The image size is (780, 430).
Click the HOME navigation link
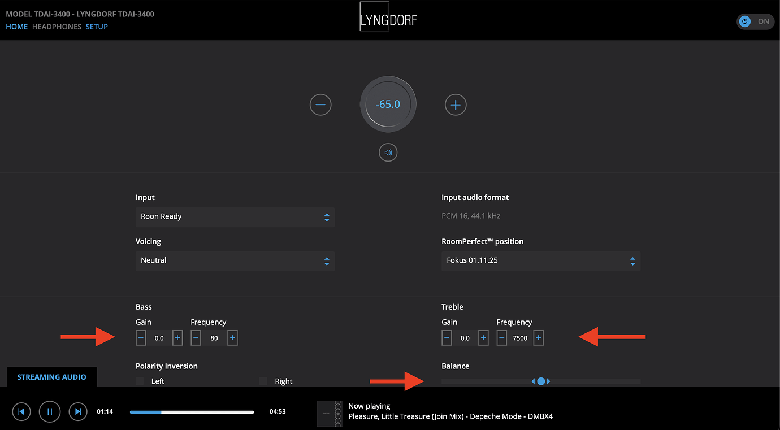16,27
